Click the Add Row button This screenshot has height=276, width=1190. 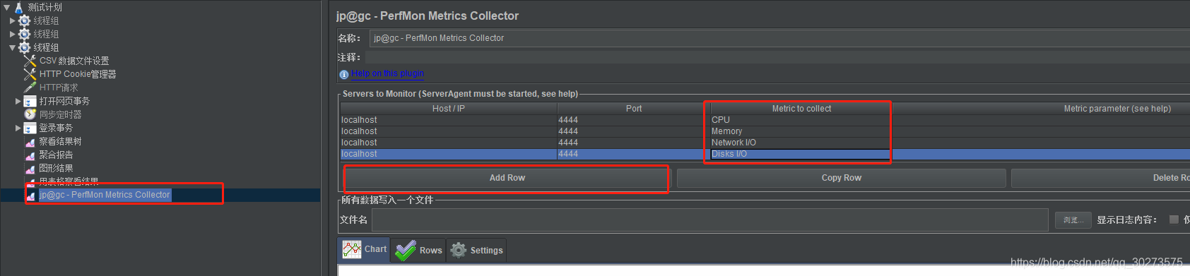pyautogui.click(x=507, y=178)
